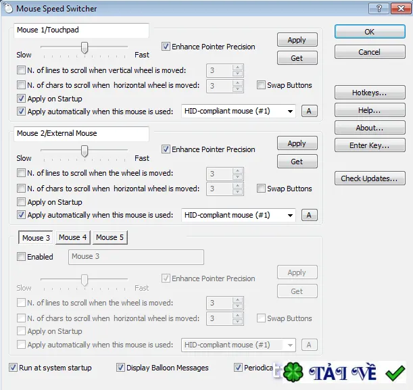
Task: Click the Mouse 2/External Mouse name field
Action: tap(81, 134)
